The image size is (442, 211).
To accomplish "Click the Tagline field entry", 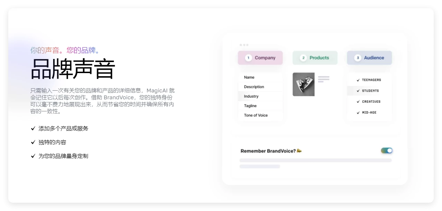I will tap(260, 106).
